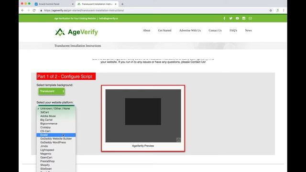Open the News nav link
The width and height of the screenshot is (306, 172).
(x=249, y=31)
